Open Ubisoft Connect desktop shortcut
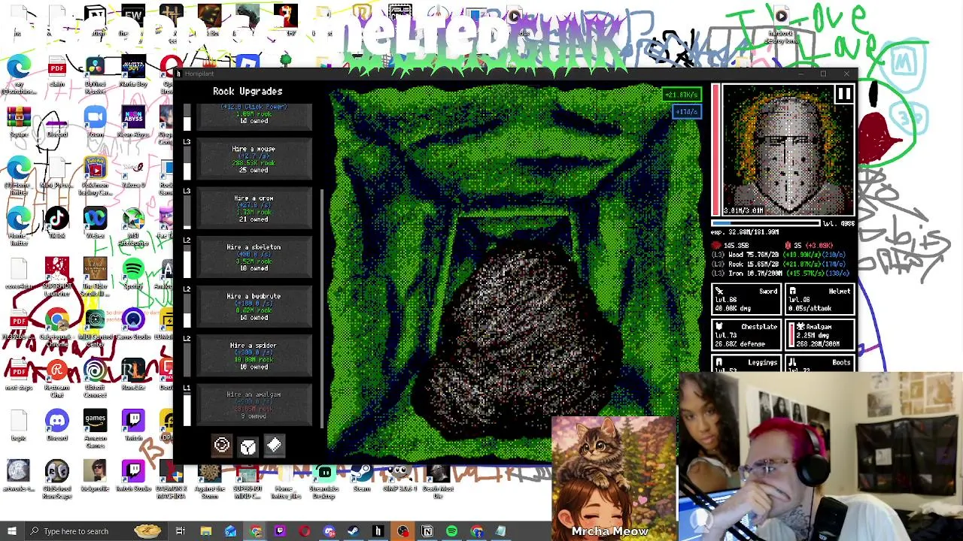 click(x=95, y=378)
